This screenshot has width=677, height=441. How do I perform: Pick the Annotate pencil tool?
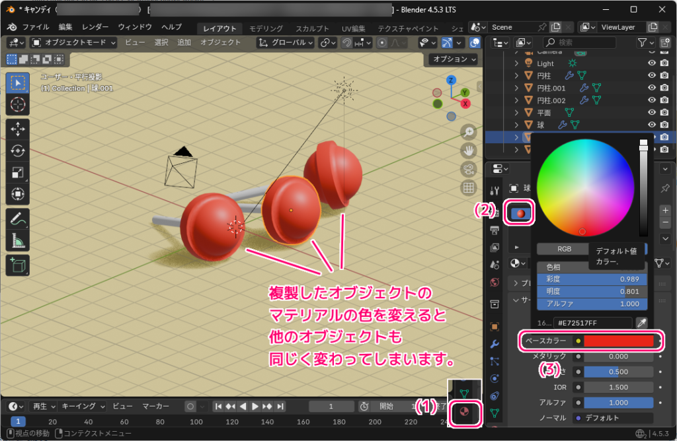(18, 219)
